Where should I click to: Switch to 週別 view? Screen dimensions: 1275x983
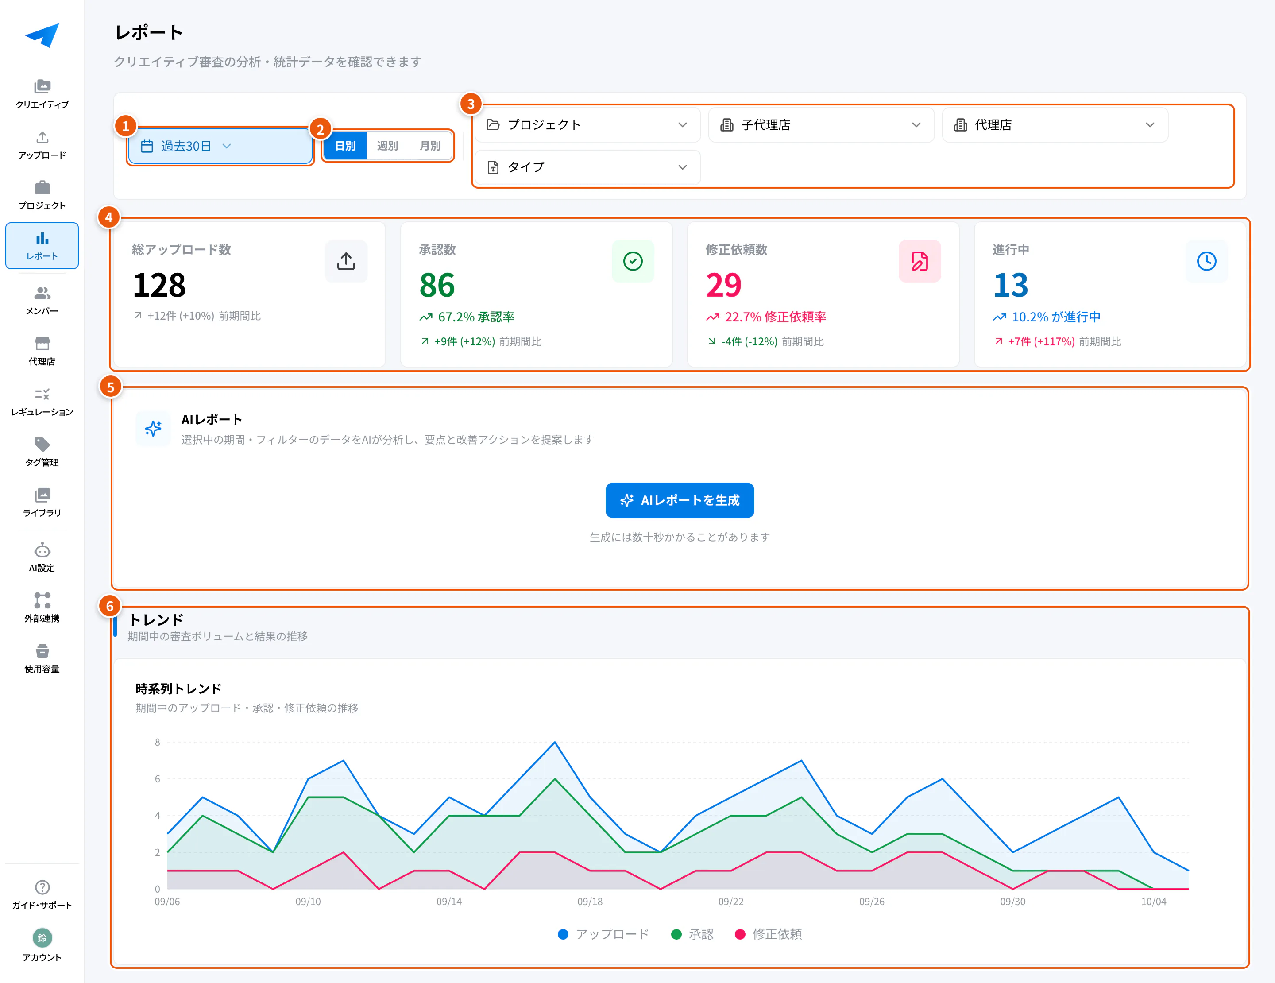pyautogui.click(x=387, y=145)
